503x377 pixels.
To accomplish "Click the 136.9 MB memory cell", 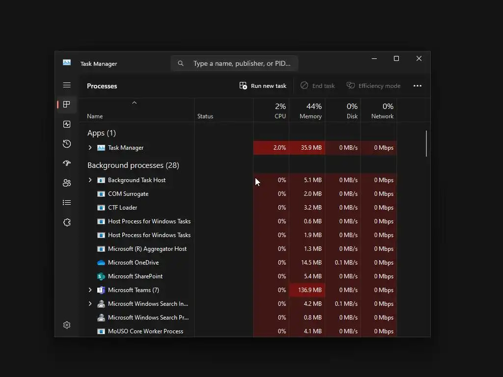I will pos(307,290).
